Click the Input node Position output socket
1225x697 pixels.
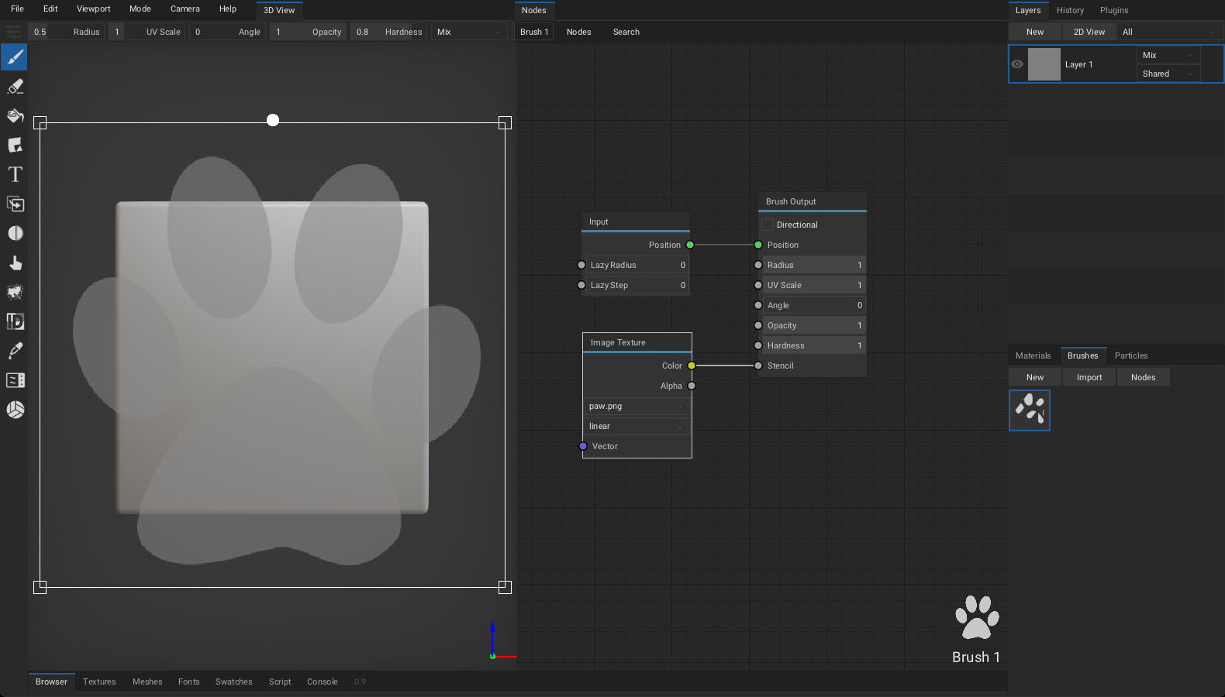(x=690, y=245)
